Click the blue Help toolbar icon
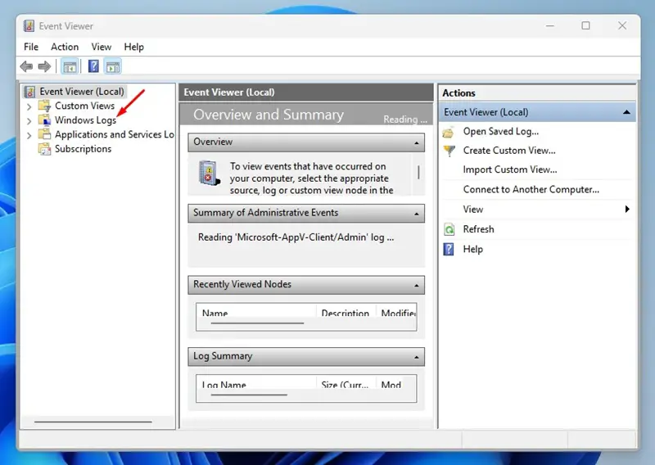Viewport: 655px width, 465px height. (x=93, y=66)
